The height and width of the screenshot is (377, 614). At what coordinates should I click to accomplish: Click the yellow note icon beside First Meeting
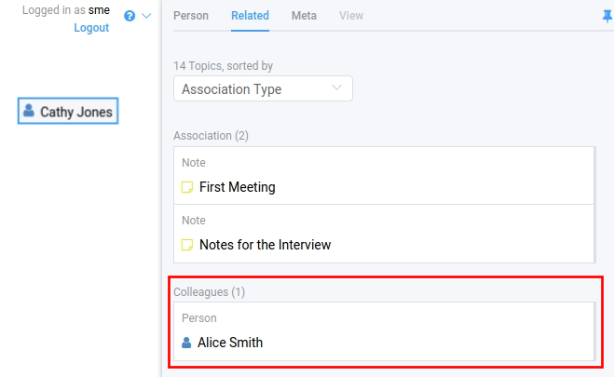point(187,187)
